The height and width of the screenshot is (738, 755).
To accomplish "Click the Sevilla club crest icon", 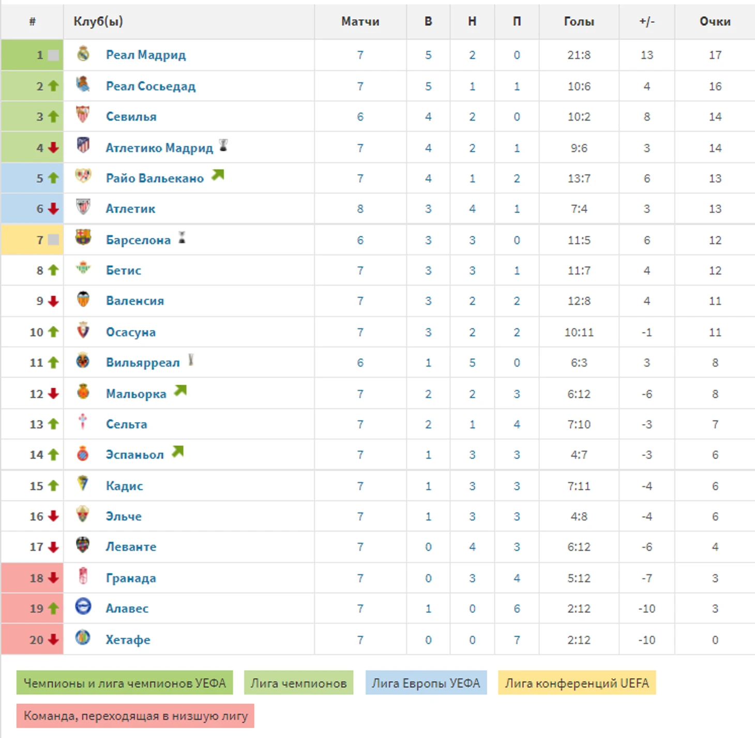I will pos(83,115).
